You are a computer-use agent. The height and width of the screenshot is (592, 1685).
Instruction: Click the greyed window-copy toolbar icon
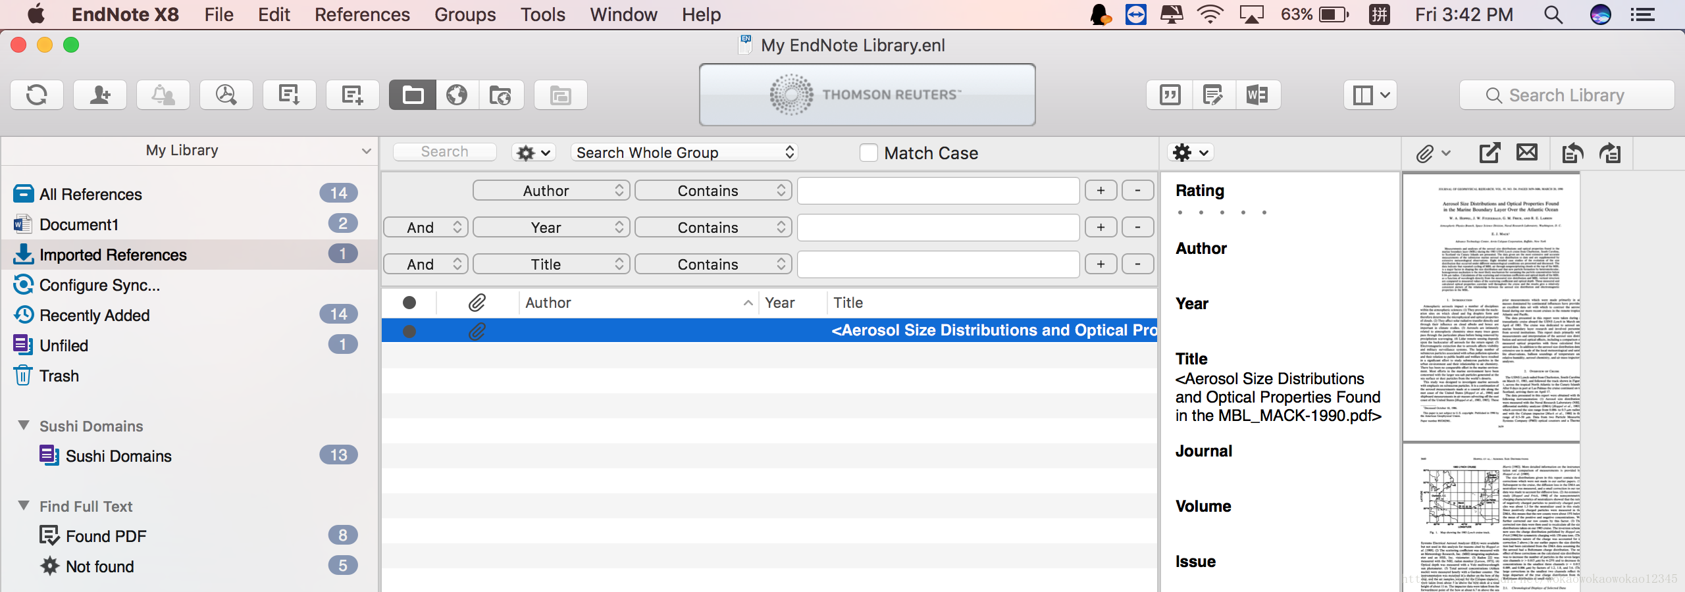click(x=561, y=95)
